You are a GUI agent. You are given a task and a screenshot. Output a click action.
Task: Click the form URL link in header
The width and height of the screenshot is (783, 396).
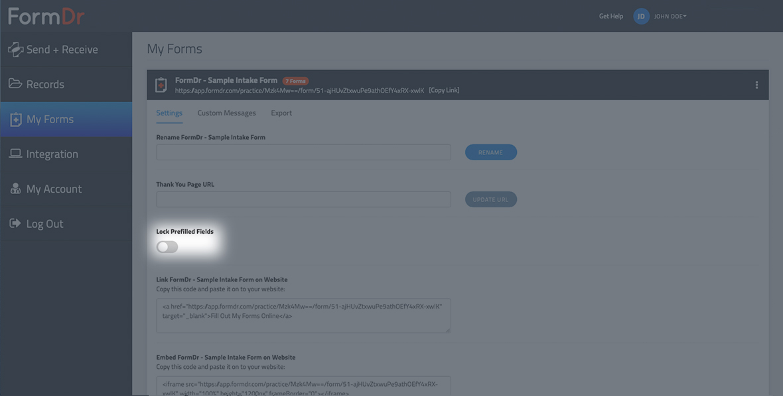coord(300,90)
